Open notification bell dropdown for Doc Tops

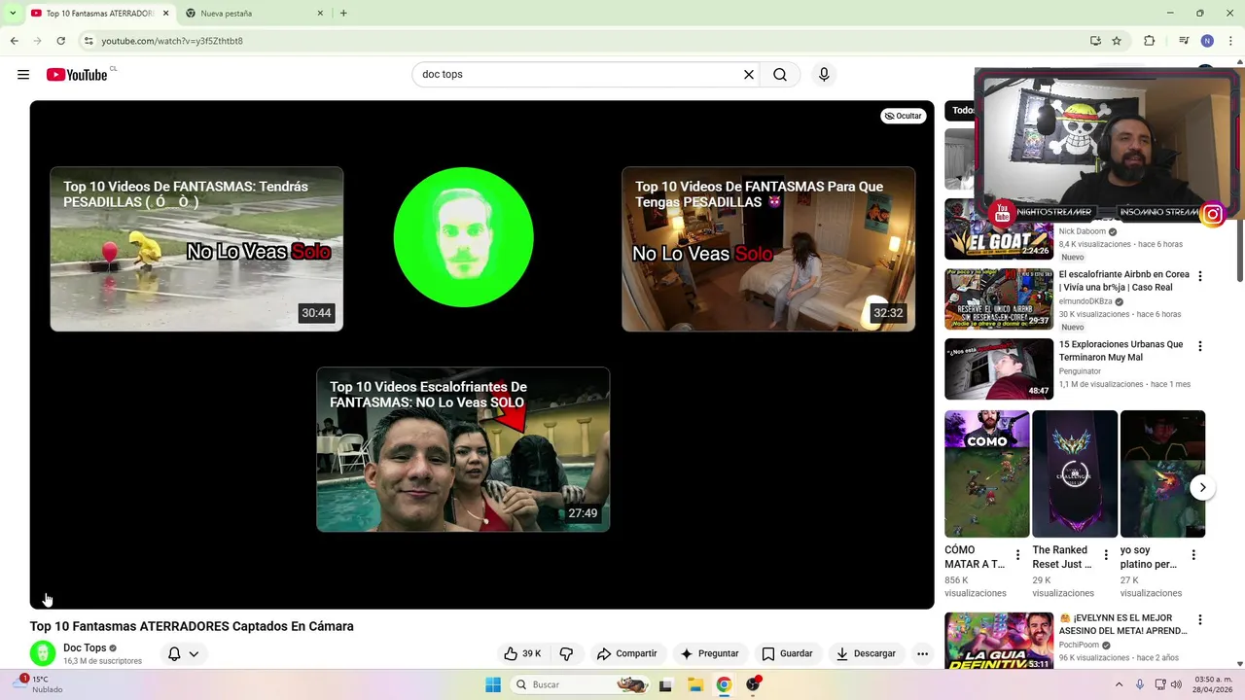pos(183,654)
